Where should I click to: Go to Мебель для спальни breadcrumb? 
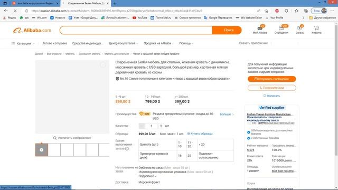[117, 54]
